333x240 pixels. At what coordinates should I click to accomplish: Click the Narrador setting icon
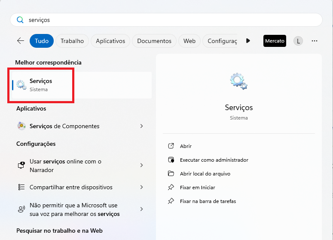[21, 165]
